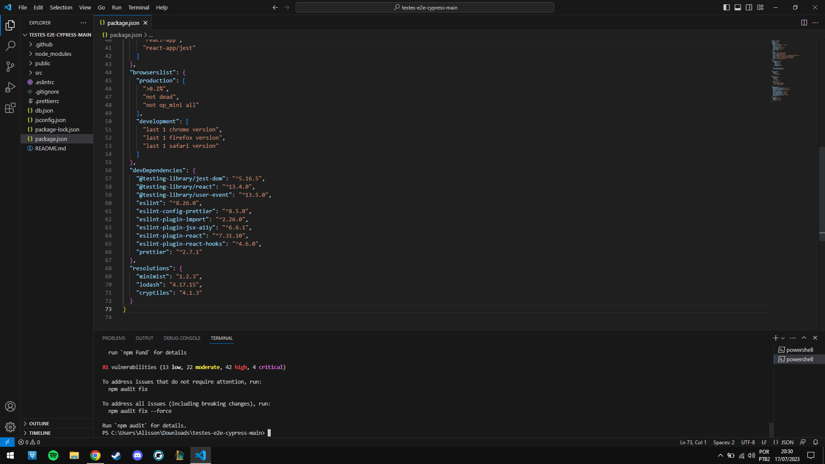The width and height of the screenshot is (825, 464).
Task: Open the Manage gear icon
Action: point(10,427)
